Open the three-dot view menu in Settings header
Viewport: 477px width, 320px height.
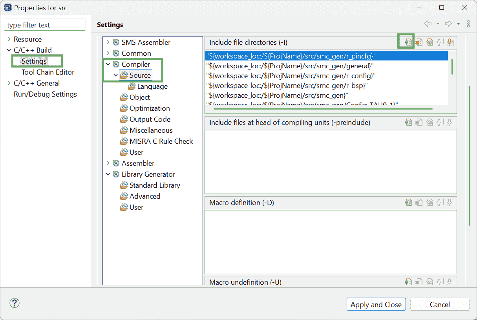[468, 24]
